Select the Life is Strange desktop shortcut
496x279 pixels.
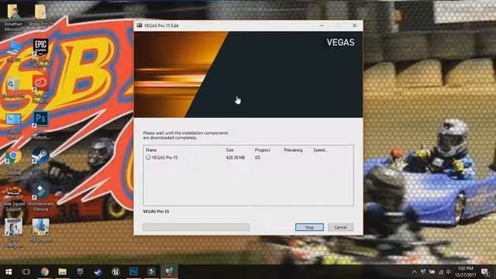[13, 232]
